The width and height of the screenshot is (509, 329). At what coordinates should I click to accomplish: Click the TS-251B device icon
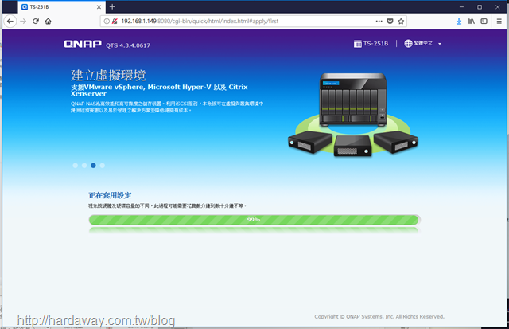(x=357, y=44)
